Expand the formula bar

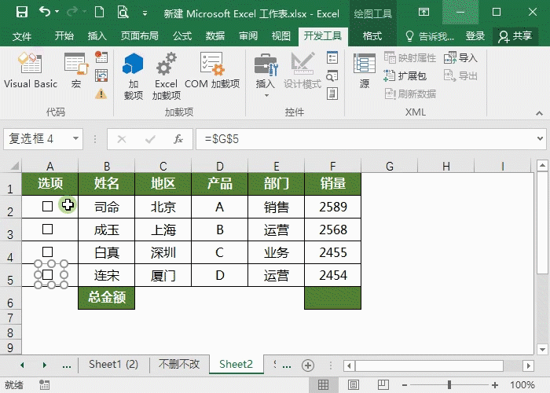[541, 139]
